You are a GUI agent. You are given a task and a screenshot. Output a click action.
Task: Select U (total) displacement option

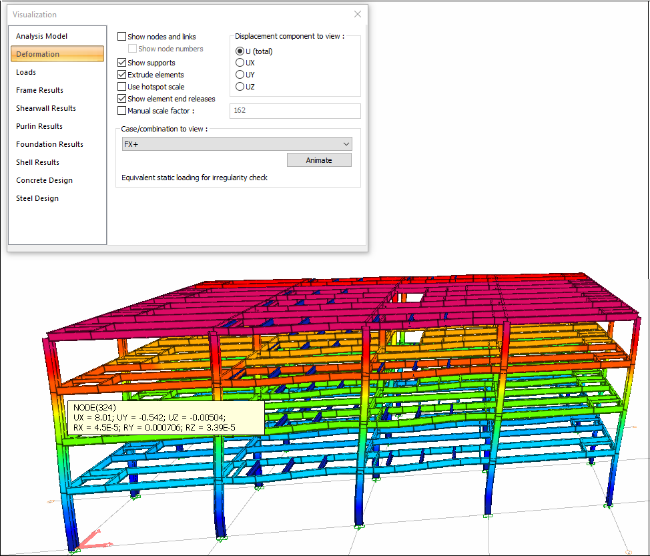240,51
